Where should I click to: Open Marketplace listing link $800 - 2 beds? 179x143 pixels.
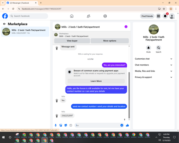click(x=74, y=36)
